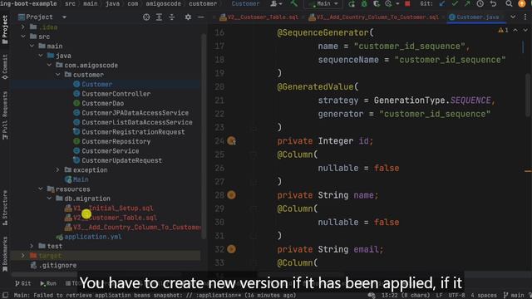Viewport: 532px width, 299px height.
Task: Run with coverage shield icon
Action: click(x=377, y=3)
